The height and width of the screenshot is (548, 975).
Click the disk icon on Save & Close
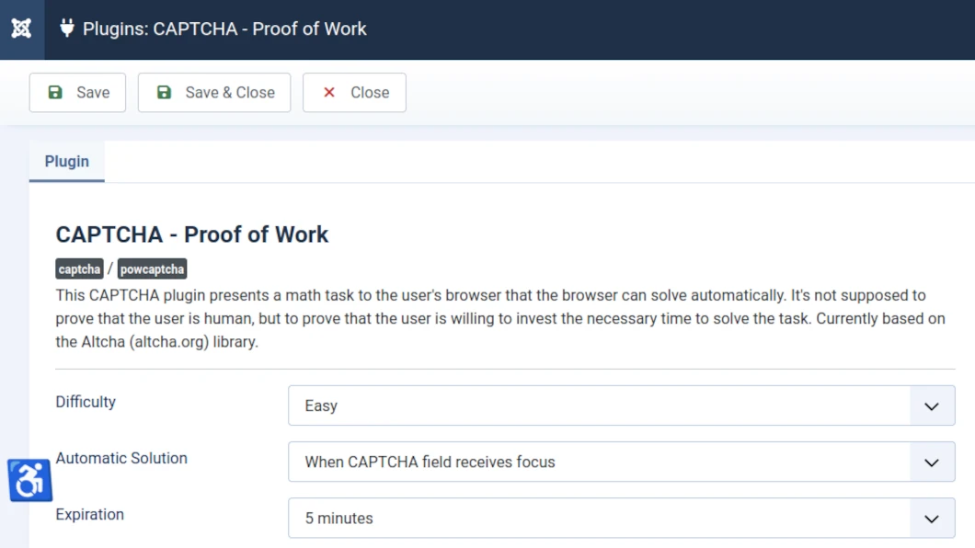pos(164,92)
